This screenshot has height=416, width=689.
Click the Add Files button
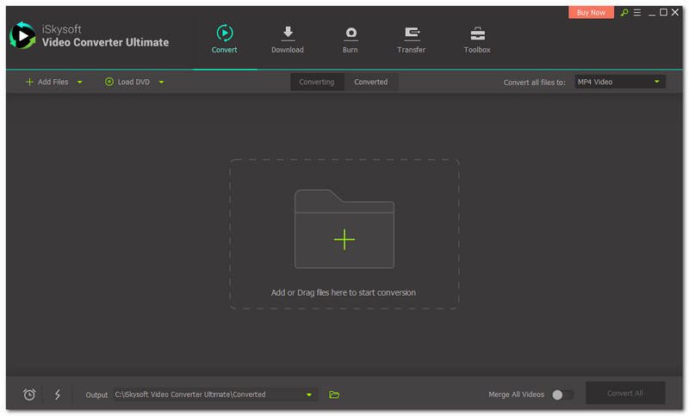47,82
